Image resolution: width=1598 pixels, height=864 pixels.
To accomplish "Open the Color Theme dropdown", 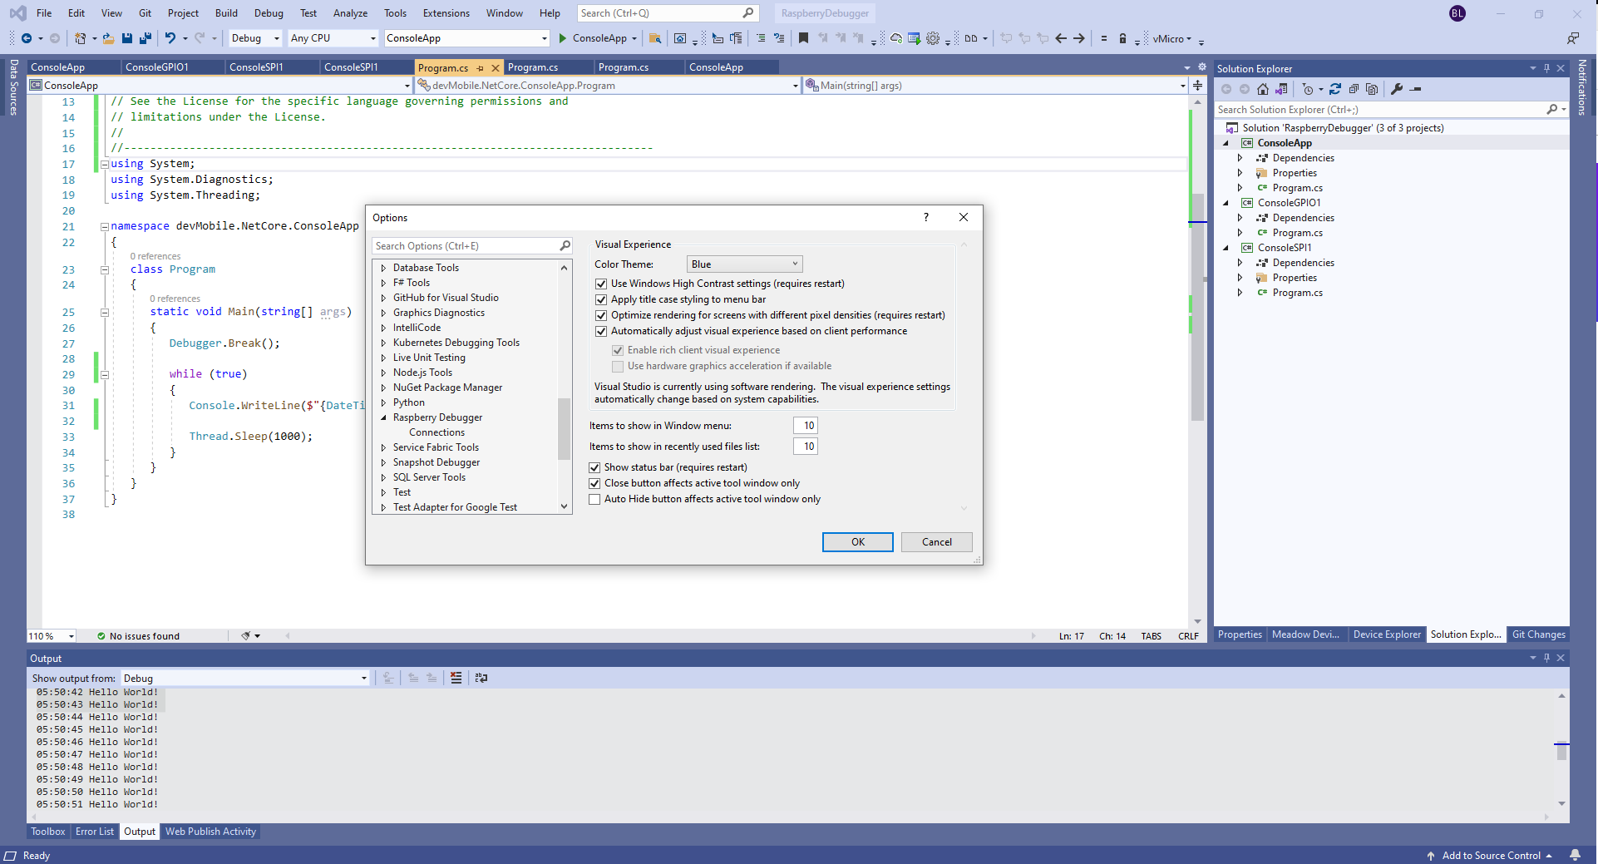I will (744, 264).
